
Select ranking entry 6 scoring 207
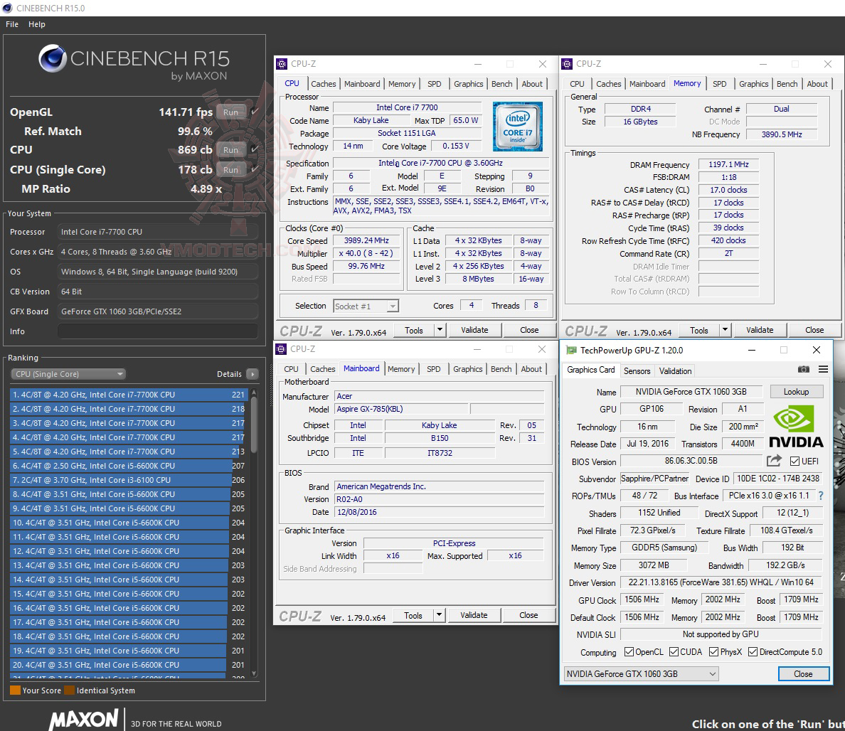click(128, 466)
